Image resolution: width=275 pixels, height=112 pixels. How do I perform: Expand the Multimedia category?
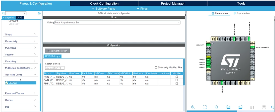[x=20, y=48]
